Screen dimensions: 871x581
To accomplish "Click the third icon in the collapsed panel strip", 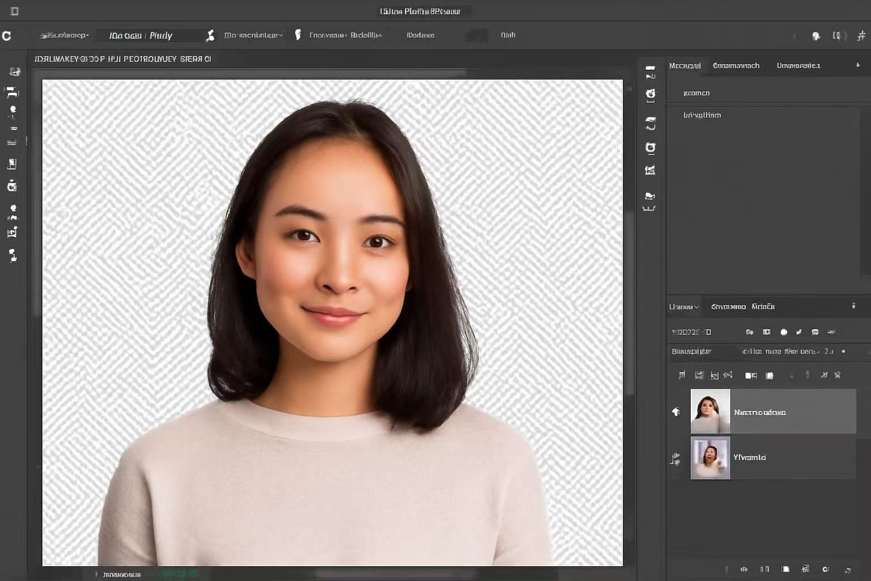I will point(650,123).
